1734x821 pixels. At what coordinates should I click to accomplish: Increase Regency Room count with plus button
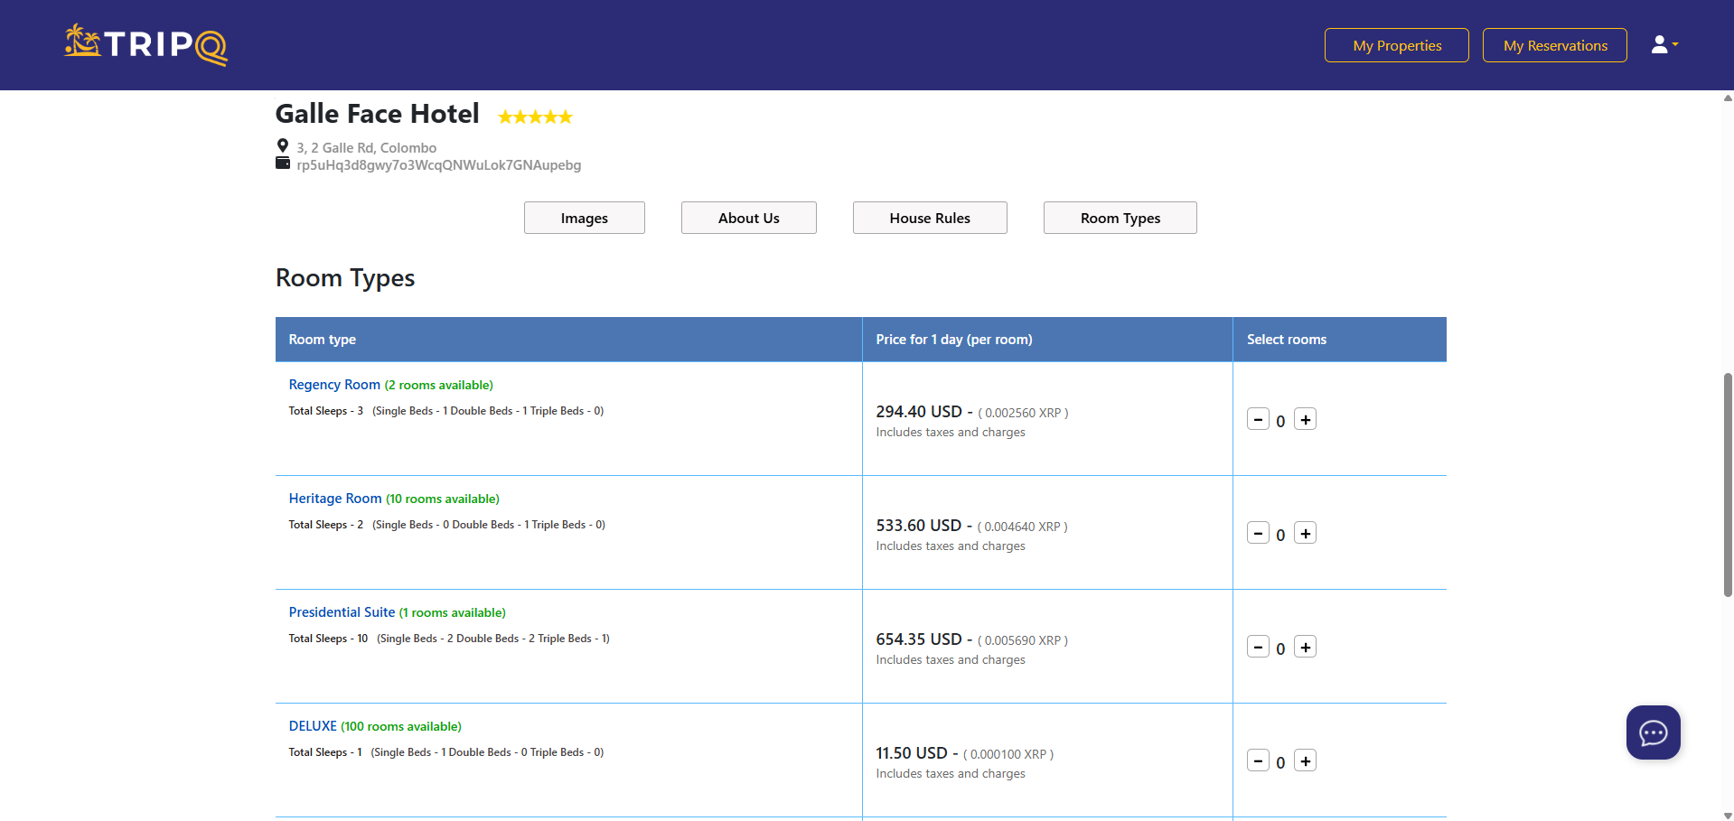click(1305, 419)
